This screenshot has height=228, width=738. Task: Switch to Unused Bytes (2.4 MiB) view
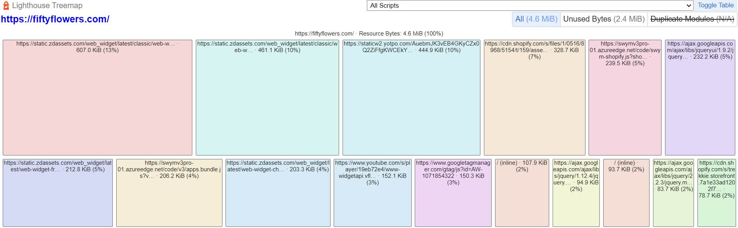tap(604, 19)
